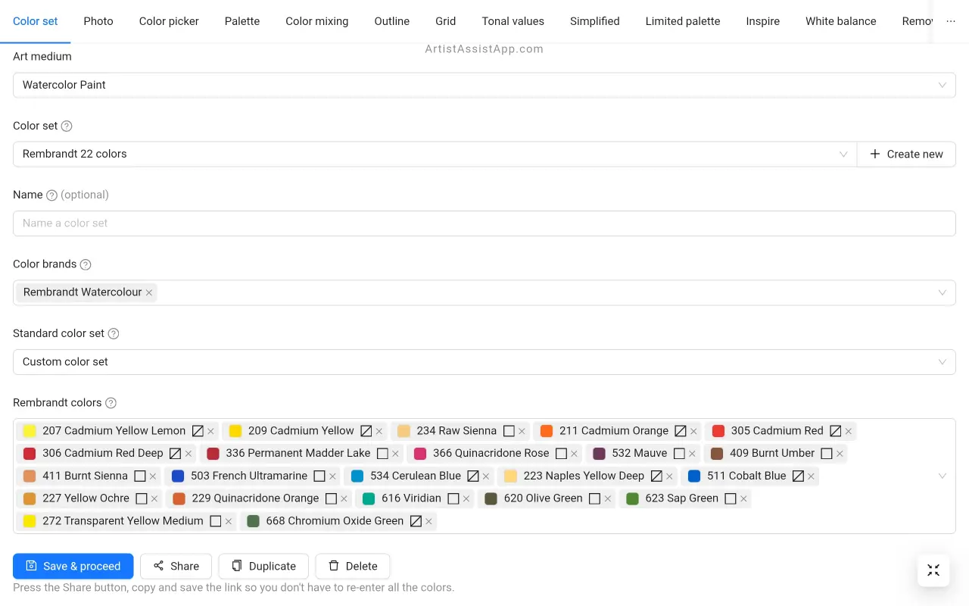Click the help icon beside Color brands

tap(86, 264)
